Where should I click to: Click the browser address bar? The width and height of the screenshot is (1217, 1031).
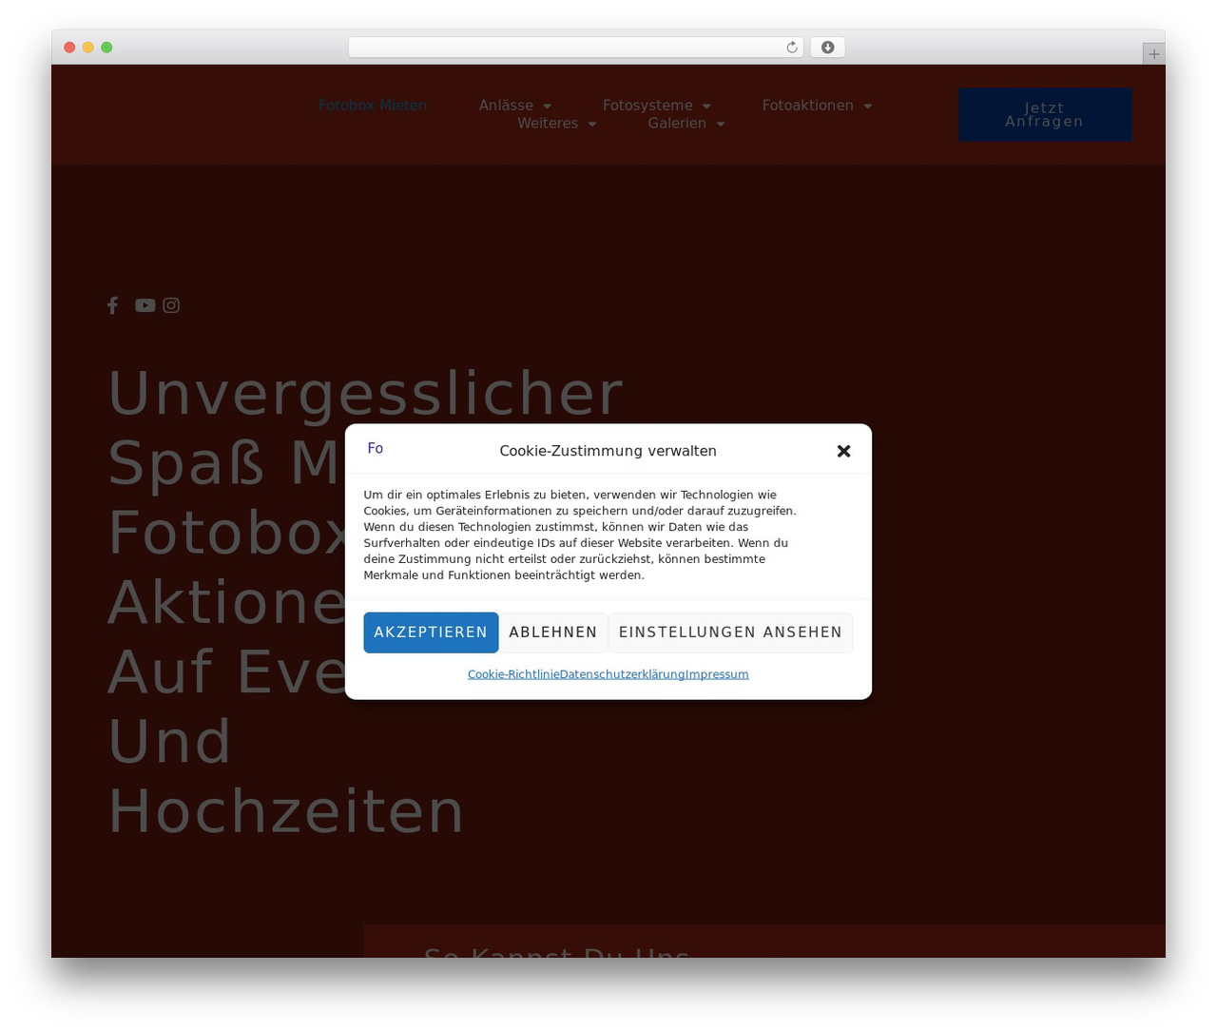click(x=575, y=48)
